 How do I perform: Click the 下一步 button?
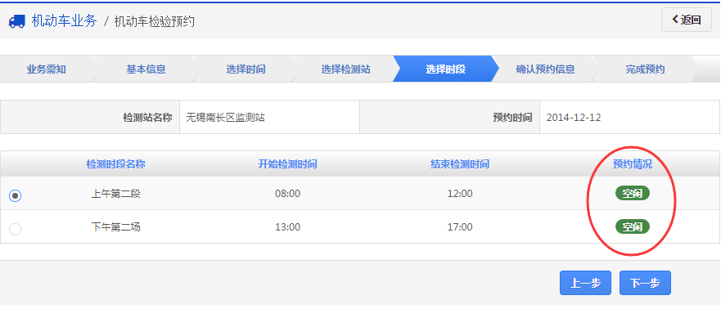pyautogui.click(x=645, y=283)
